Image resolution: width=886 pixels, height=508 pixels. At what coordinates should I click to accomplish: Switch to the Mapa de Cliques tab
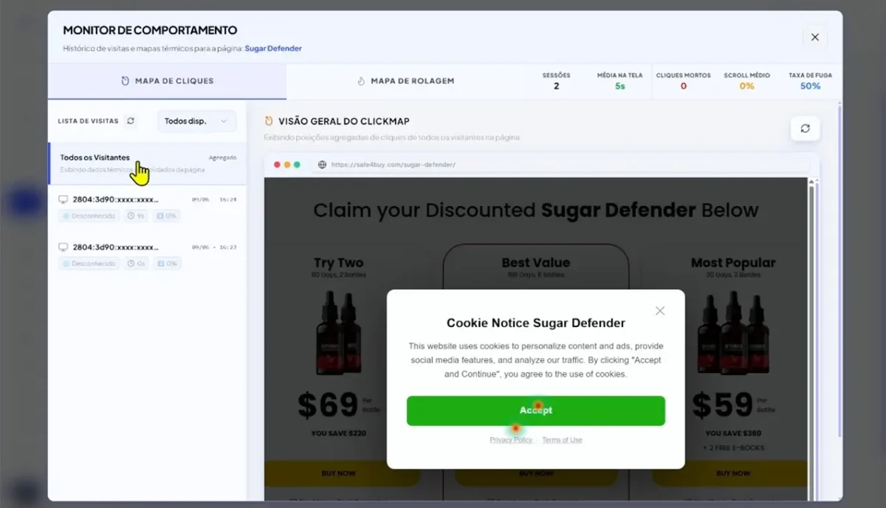point(167,81)
